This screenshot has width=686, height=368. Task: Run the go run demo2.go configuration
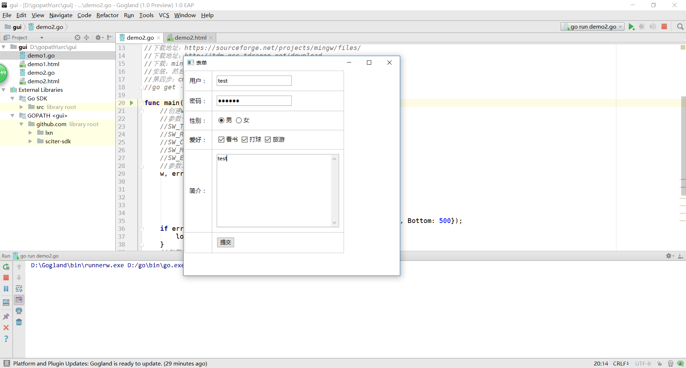click(x=631, y=27)
